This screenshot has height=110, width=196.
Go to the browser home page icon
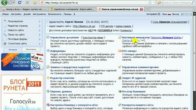35,2
